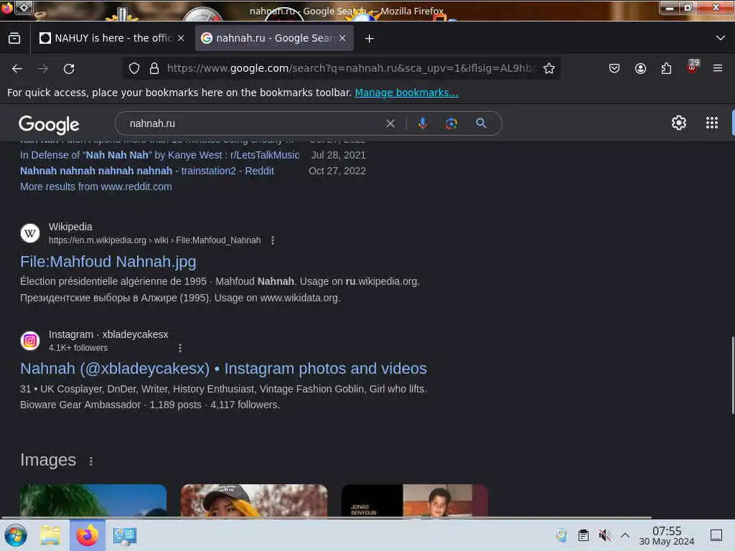Click the blue network tray icon
The width and height of the screenshot is (735, 551).
point(561,535)
